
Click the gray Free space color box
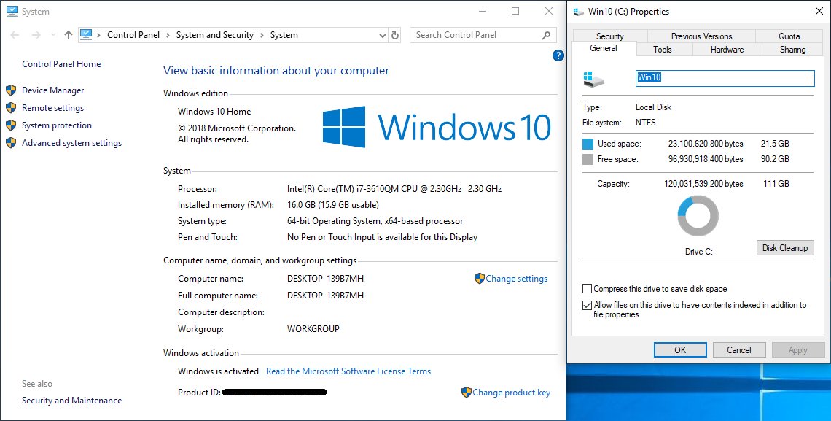[x=588, y=159]
